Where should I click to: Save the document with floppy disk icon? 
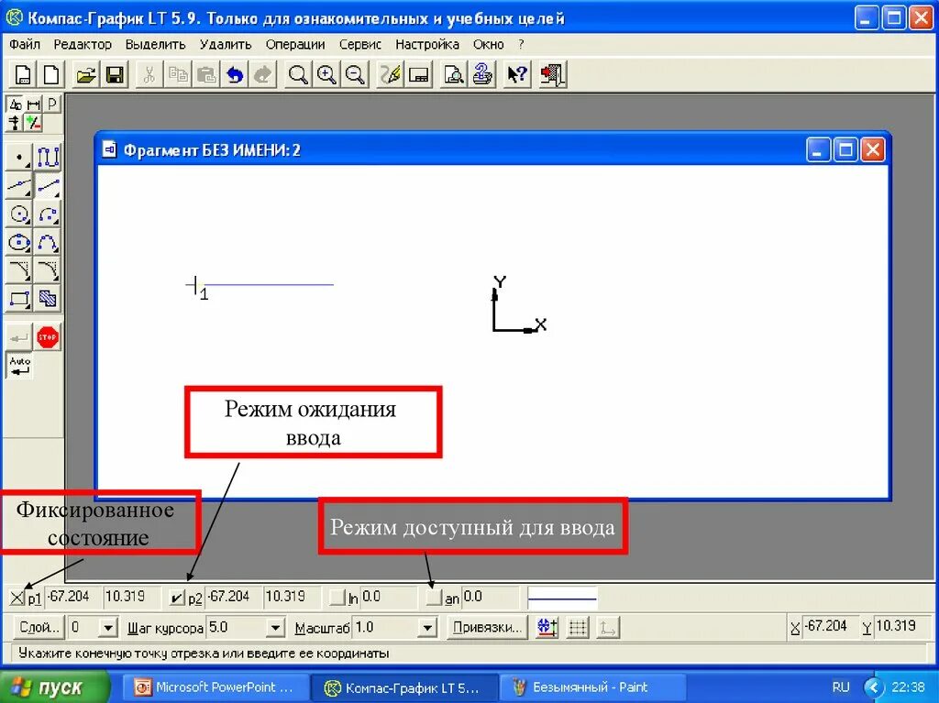point(115,75)
